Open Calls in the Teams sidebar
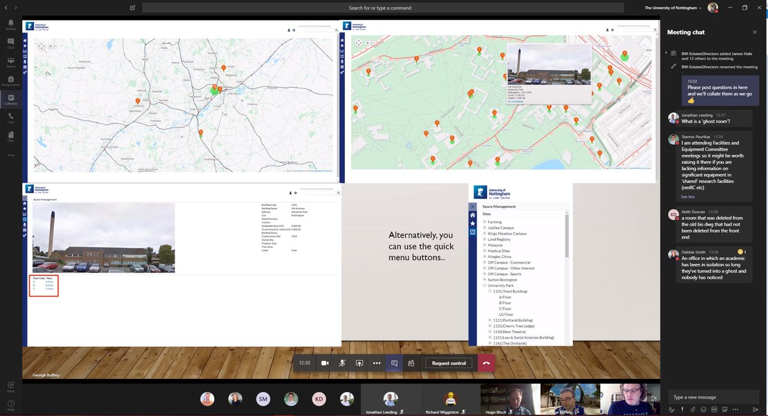This screenshot has height=416, width=768. [x=11, y=118]
